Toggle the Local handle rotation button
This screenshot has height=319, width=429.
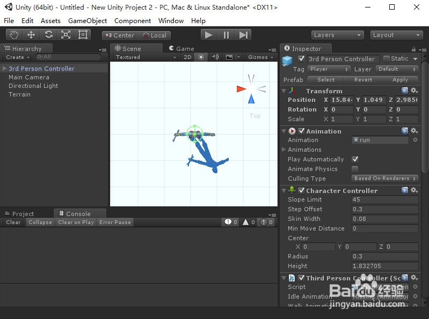pos(155,35)
